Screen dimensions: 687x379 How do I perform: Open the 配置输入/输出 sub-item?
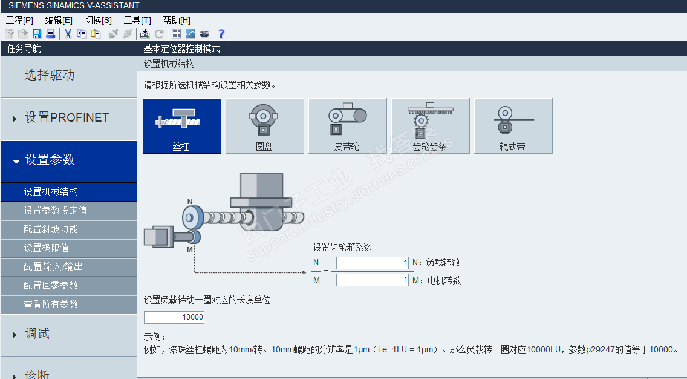click(x=69, y=267)
